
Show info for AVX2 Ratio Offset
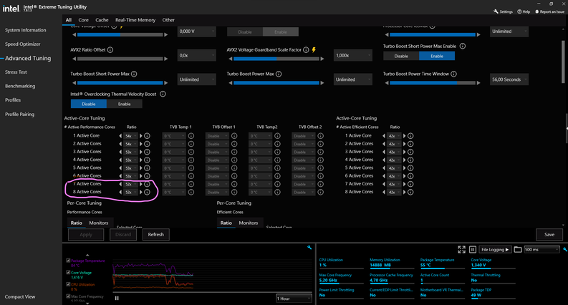pos(110,50)
